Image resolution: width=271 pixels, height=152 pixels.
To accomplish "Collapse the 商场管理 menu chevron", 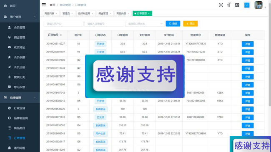I will click(x=35, y=97).
